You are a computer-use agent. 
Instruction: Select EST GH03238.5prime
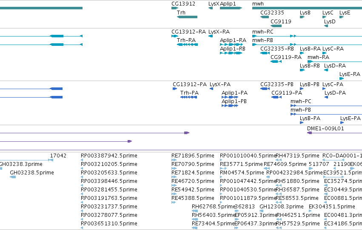click(32, 173)
